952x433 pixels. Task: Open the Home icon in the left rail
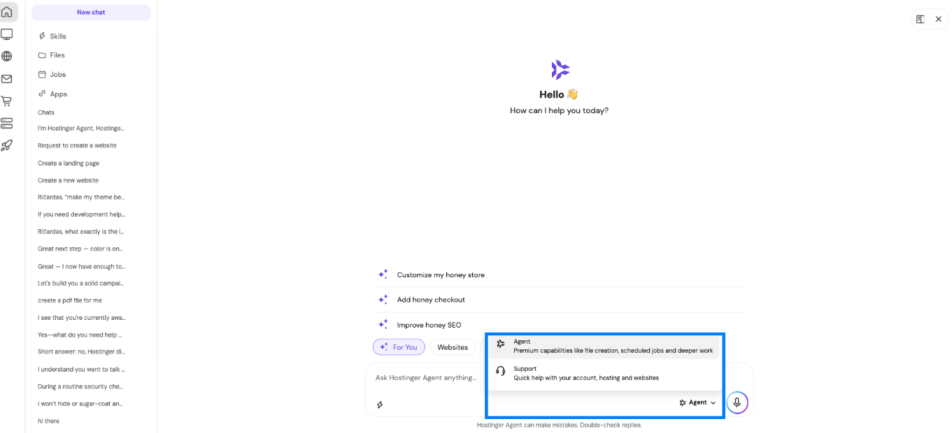click(7, 12)
